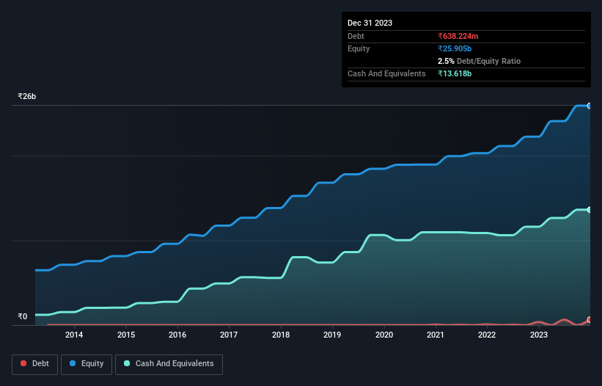Image resolution: width=602 pixels, height=386 pixels.
Task: Click the 2015 x-axis label
Action: 126,335
